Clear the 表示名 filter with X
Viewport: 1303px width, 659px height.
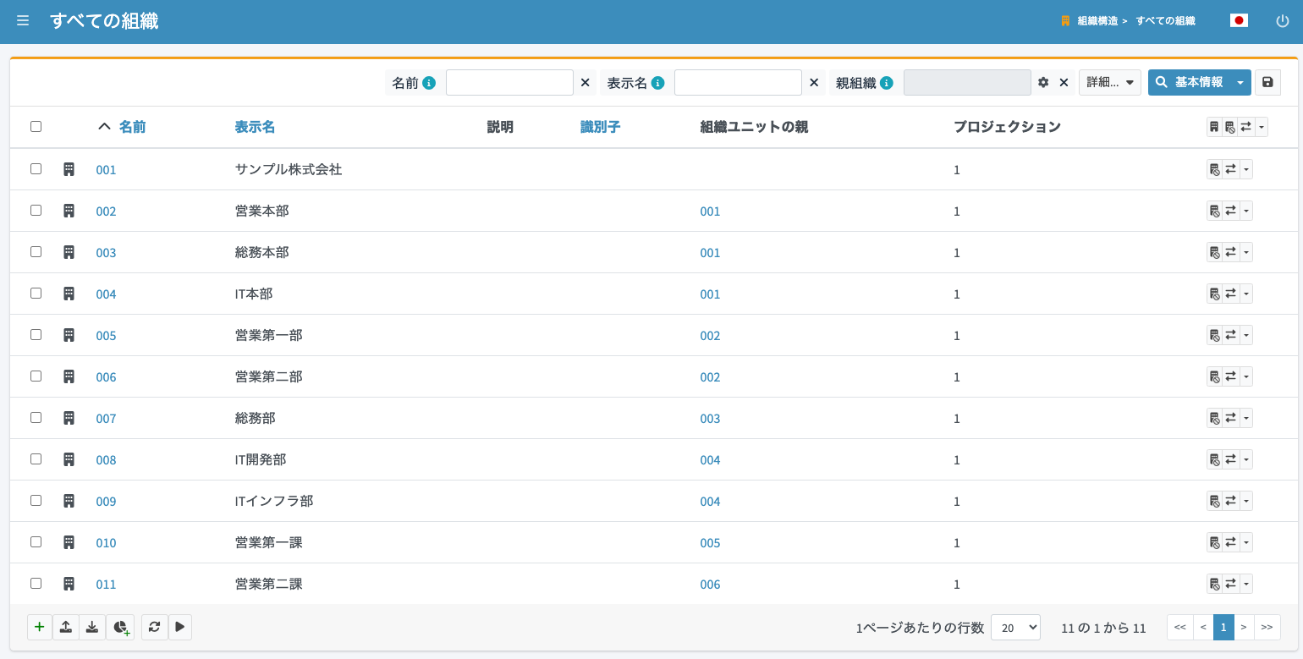[x=814, y=82]
